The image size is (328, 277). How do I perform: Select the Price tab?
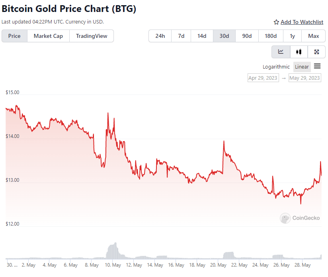(x=14, y=36)
